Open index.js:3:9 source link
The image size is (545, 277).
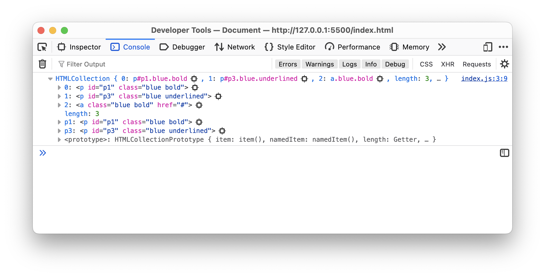484,78
